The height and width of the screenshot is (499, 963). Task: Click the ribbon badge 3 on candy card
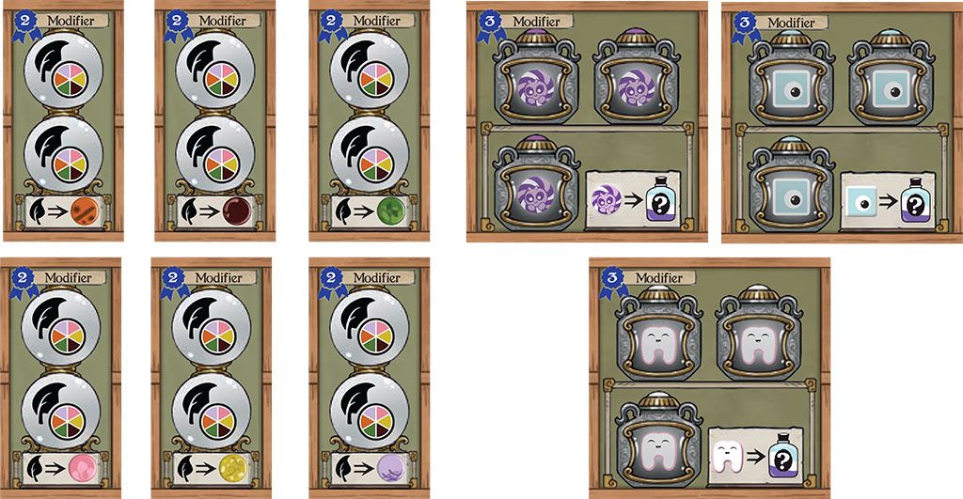(489, 25)
